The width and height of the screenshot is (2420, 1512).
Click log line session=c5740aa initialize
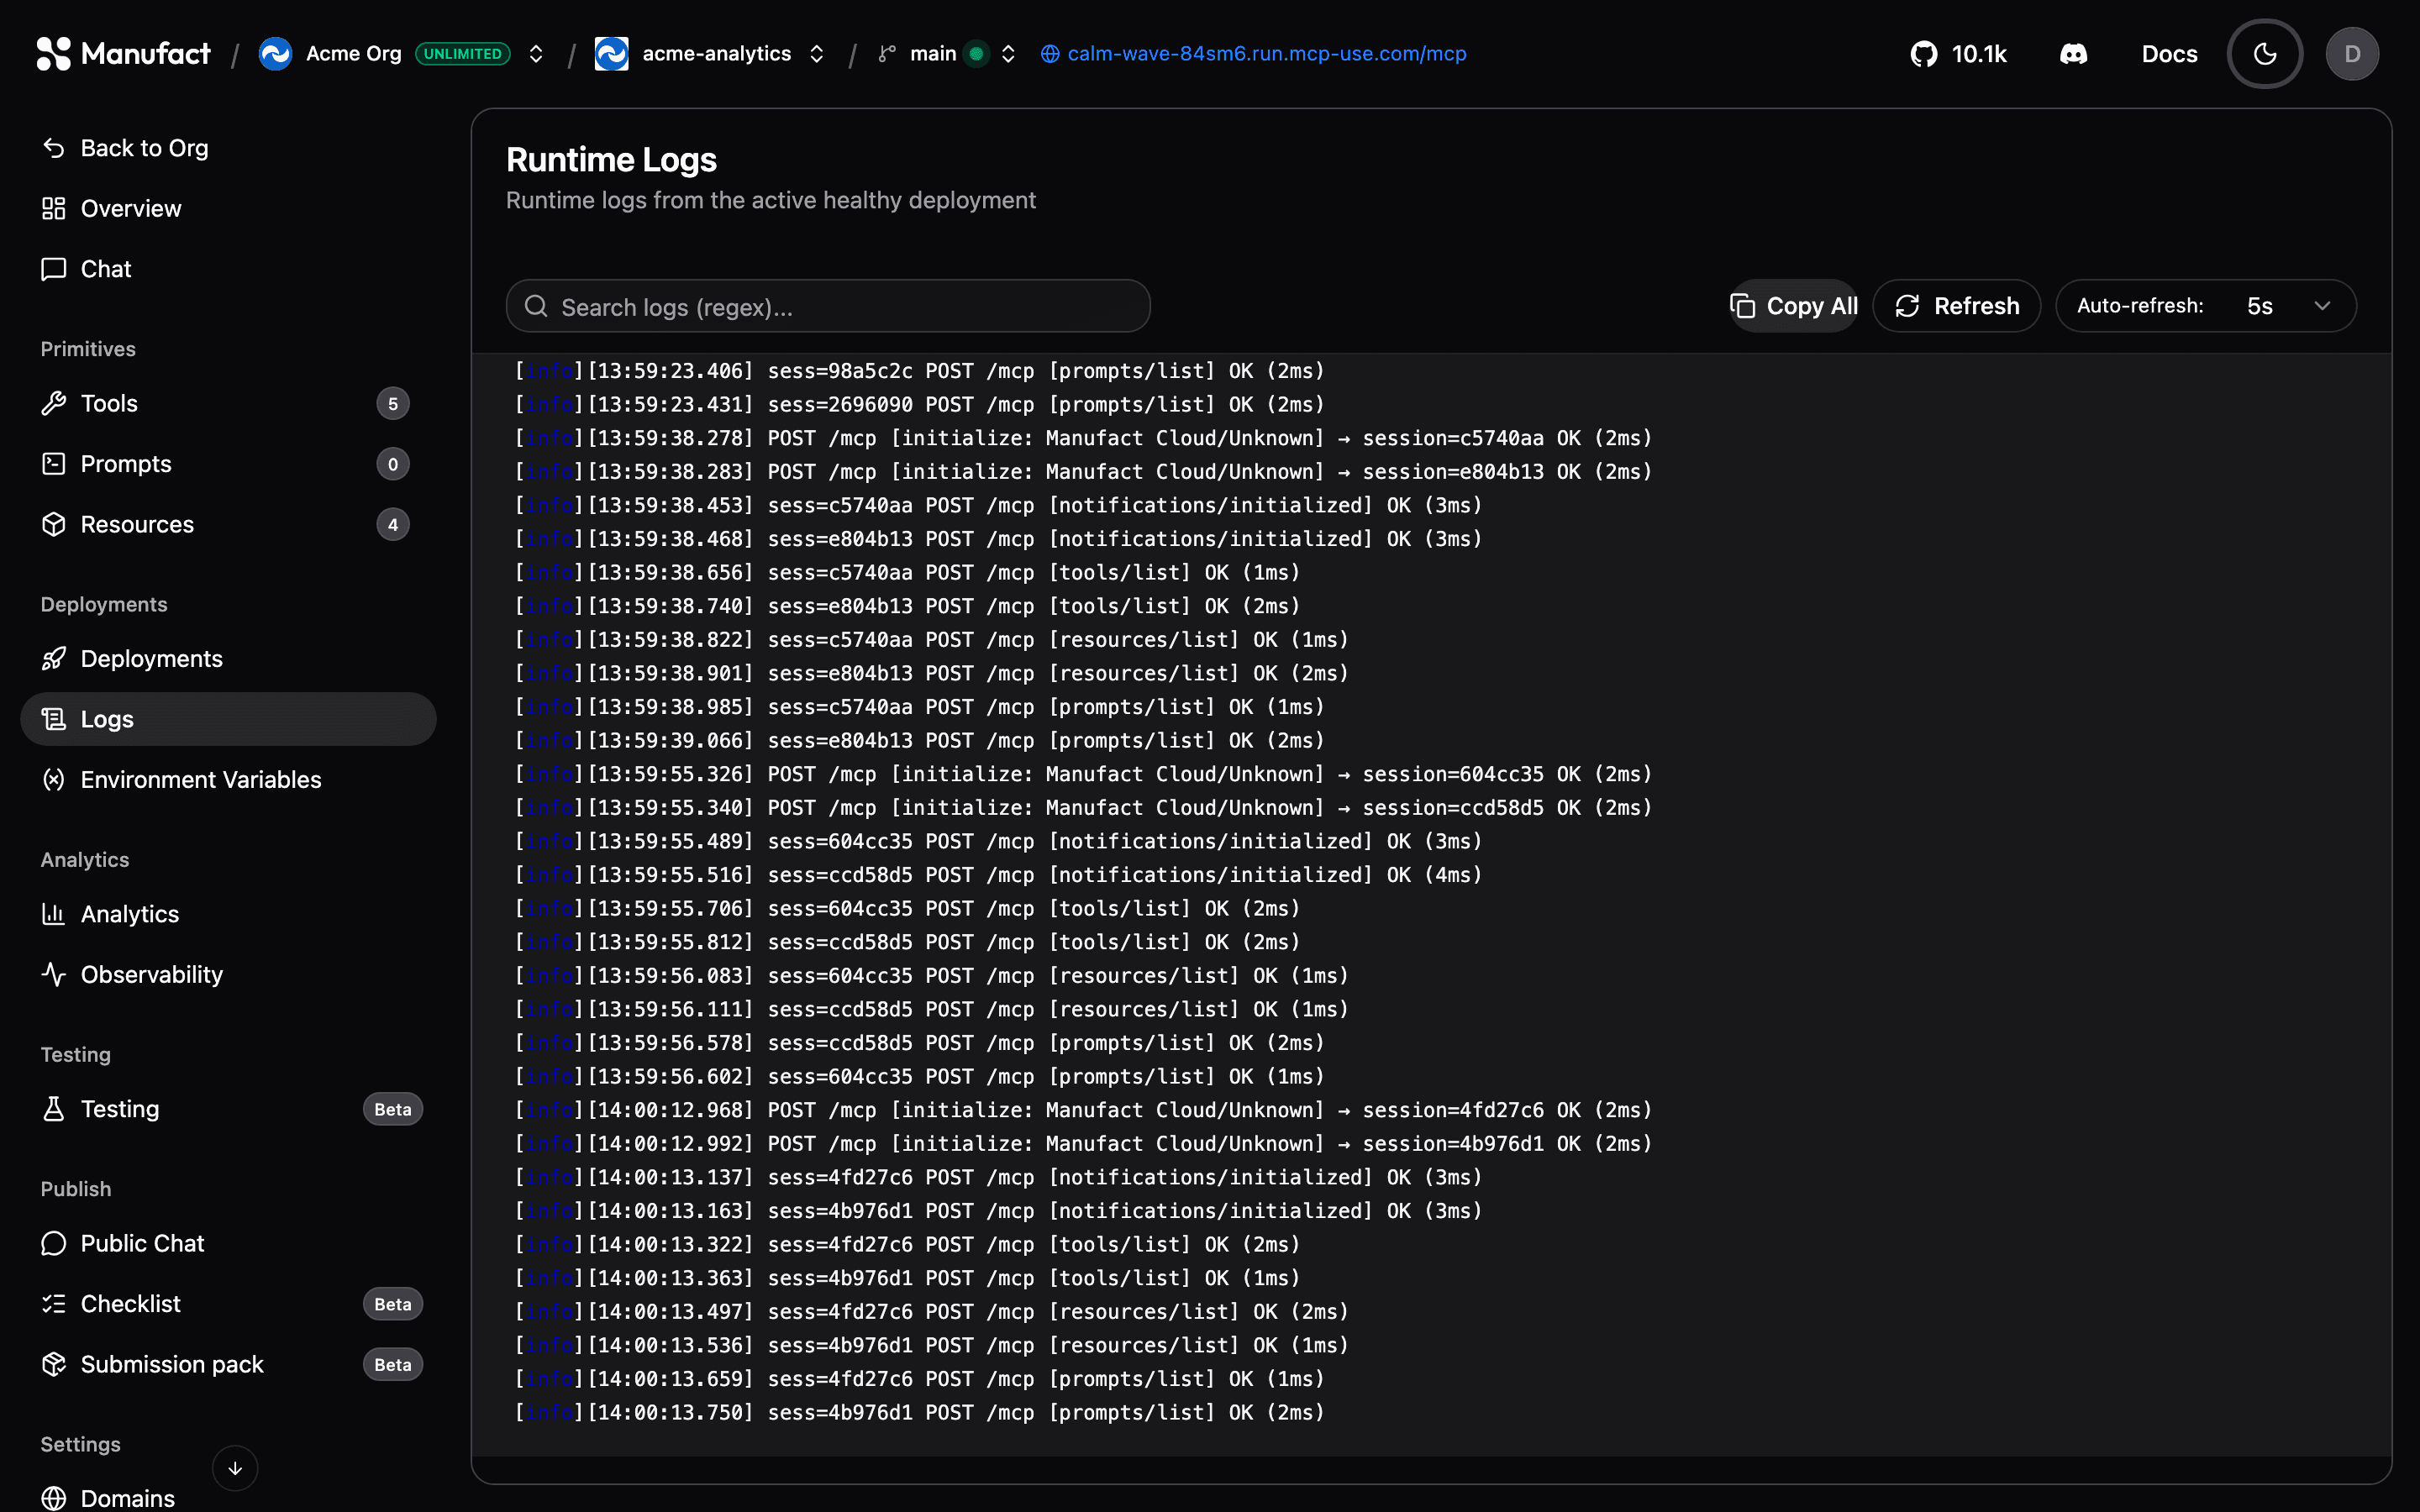pos(1083,438)
